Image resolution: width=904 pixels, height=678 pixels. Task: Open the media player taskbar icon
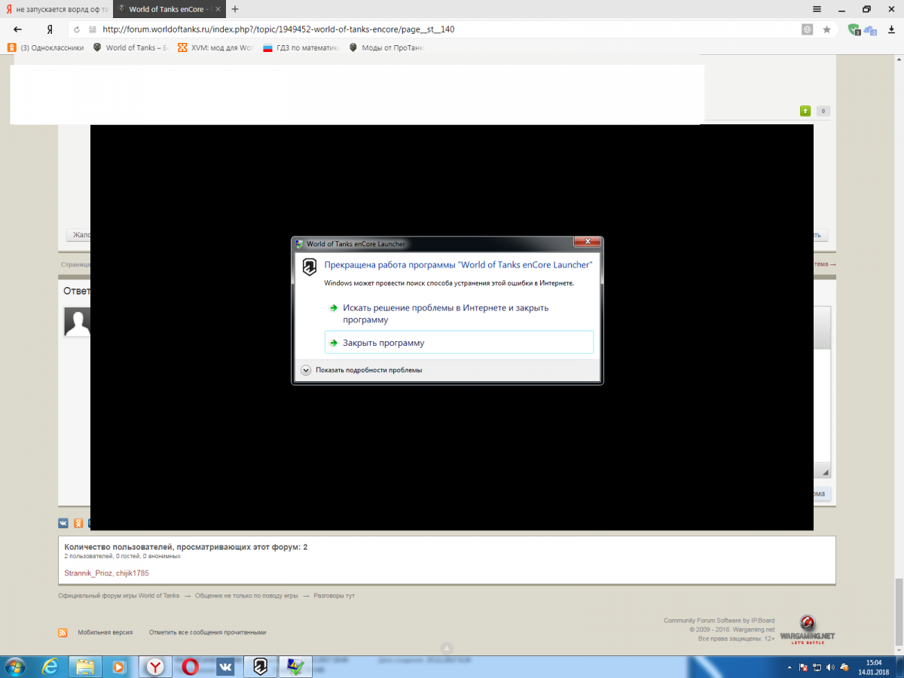pyautogui.click(x=120, y=667)
